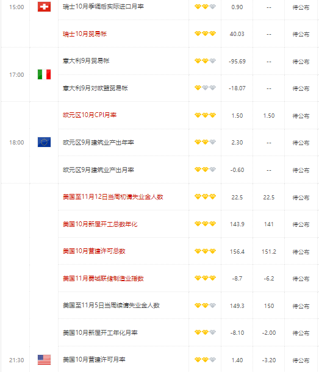Click 待公布 in 美国11月费城联储制造业指数 row

pyautogui.click(x=301, y=279)
